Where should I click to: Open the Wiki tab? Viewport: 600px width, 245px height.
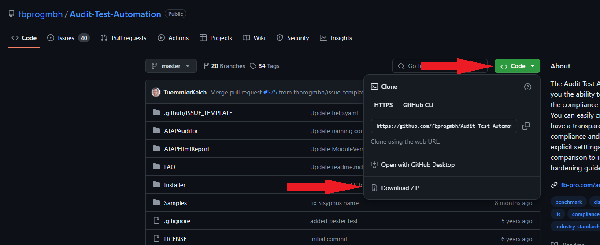tap(254, 38)
